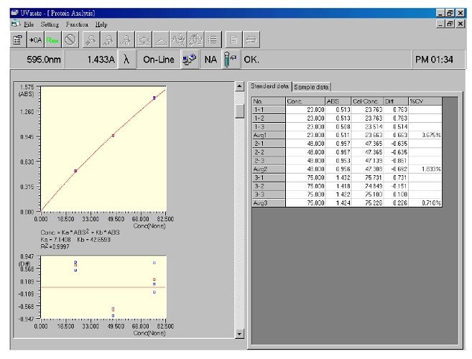
Task: Click the graph panel scrollbar thumb
Action: (x=239, y=111)
